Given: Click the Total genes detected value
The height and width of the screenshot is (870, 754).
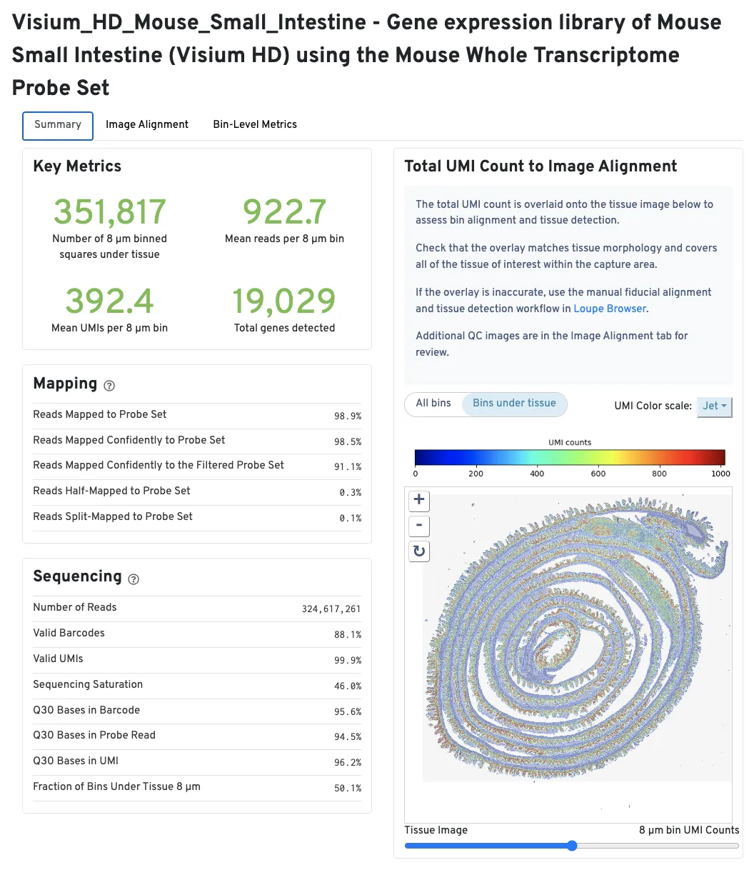Looking at the screenshot, I should point(284,301).
